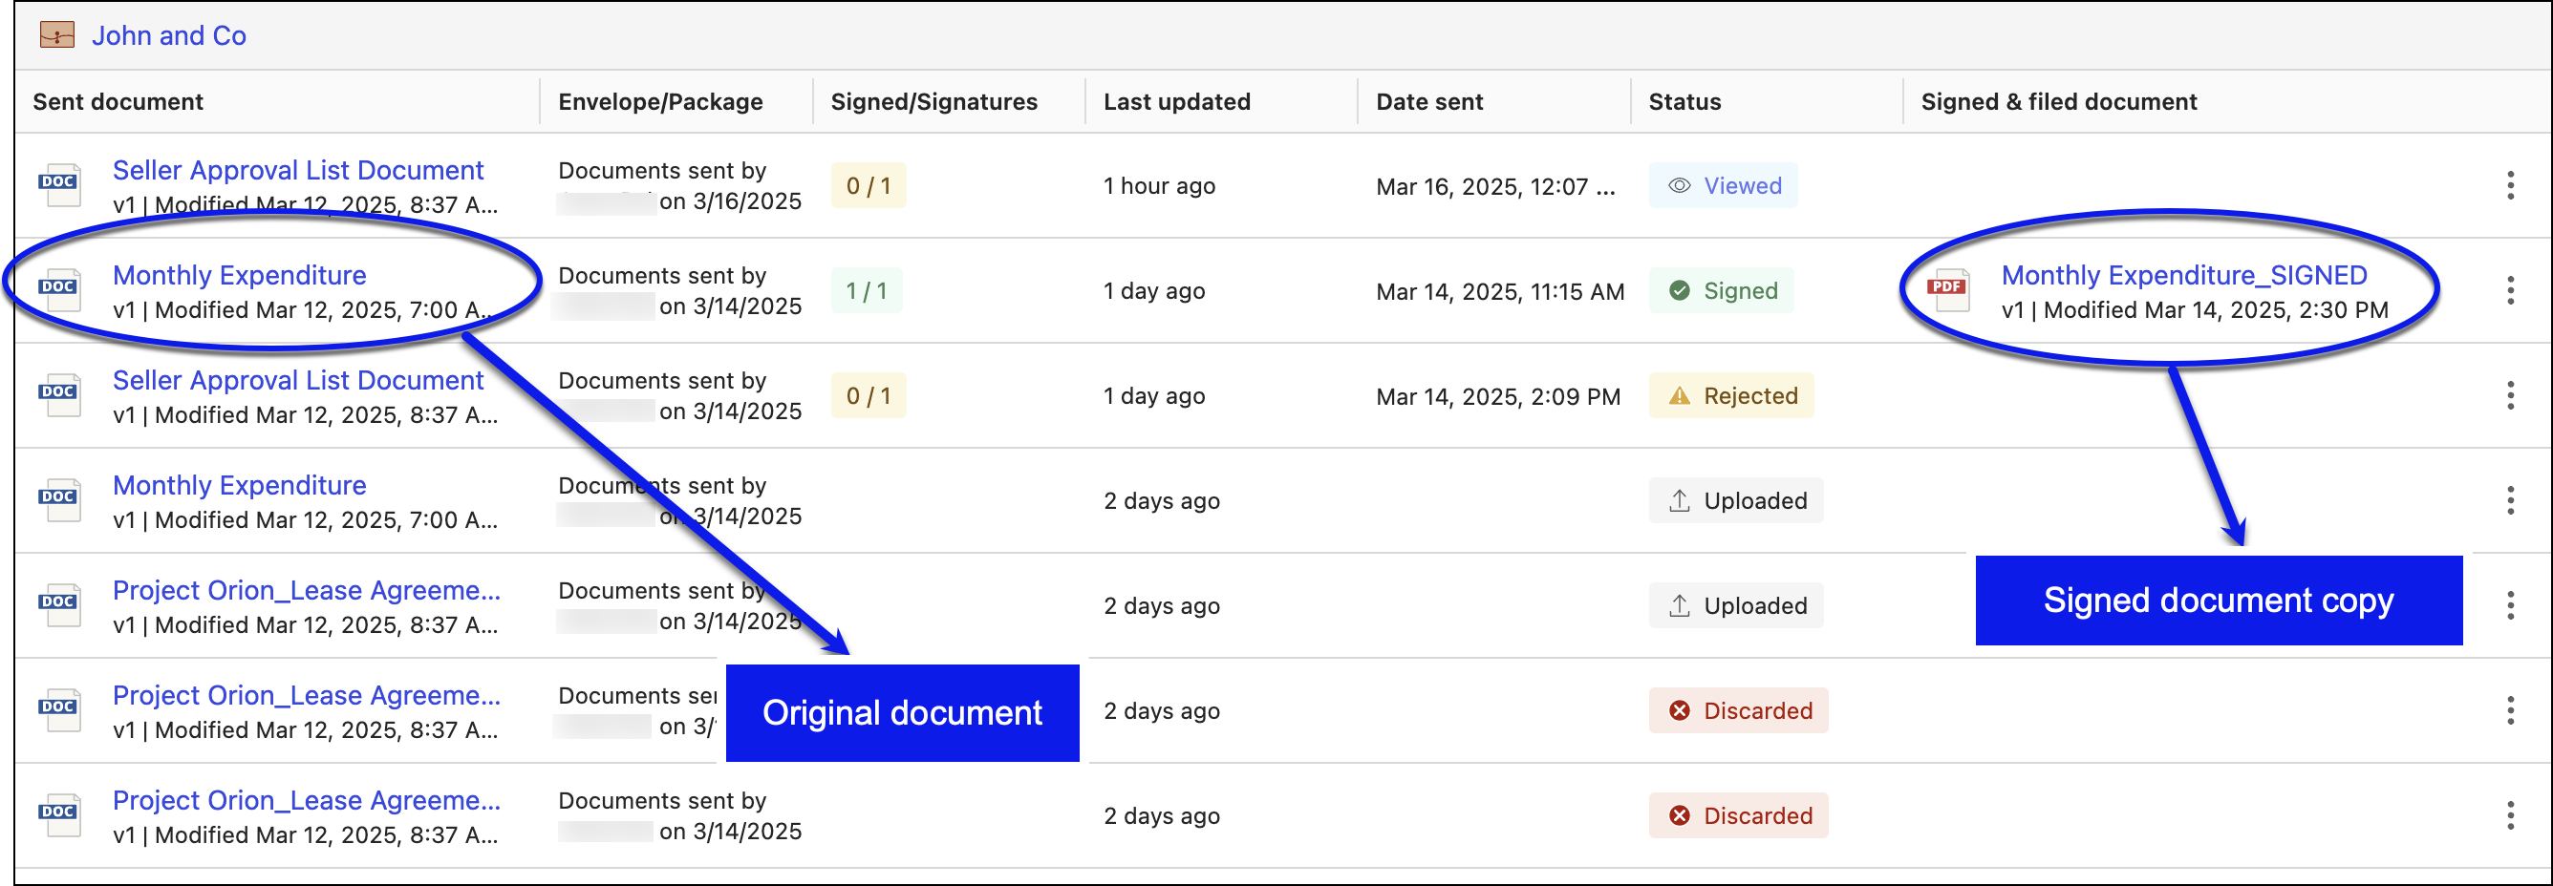Sort by the Status column header

click(1684, 101)
